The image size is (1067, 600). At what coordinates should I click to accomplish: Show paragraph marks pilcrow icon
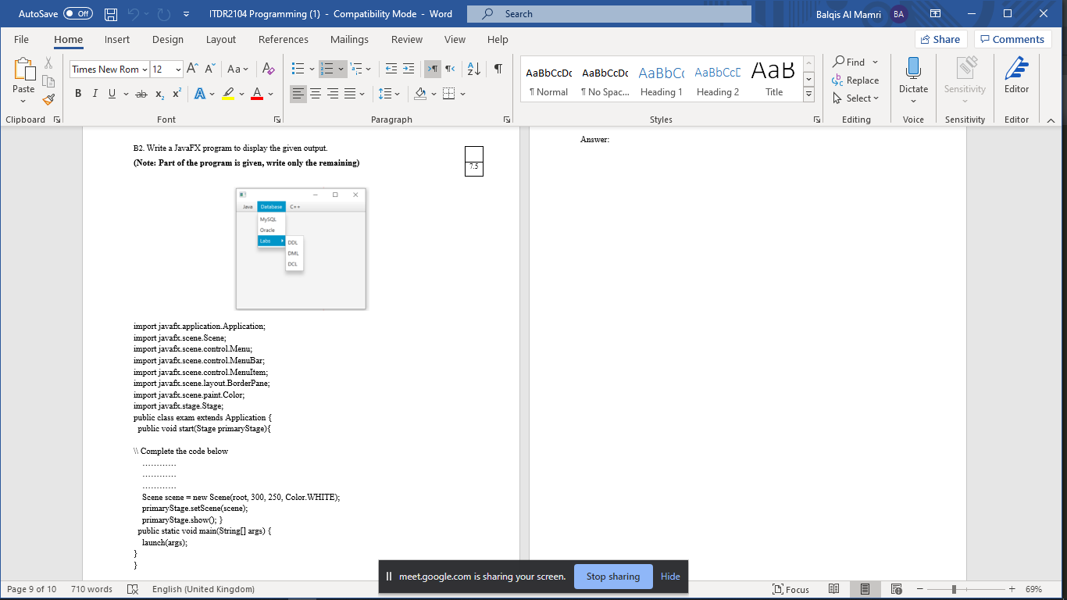[x=498, y=69]
